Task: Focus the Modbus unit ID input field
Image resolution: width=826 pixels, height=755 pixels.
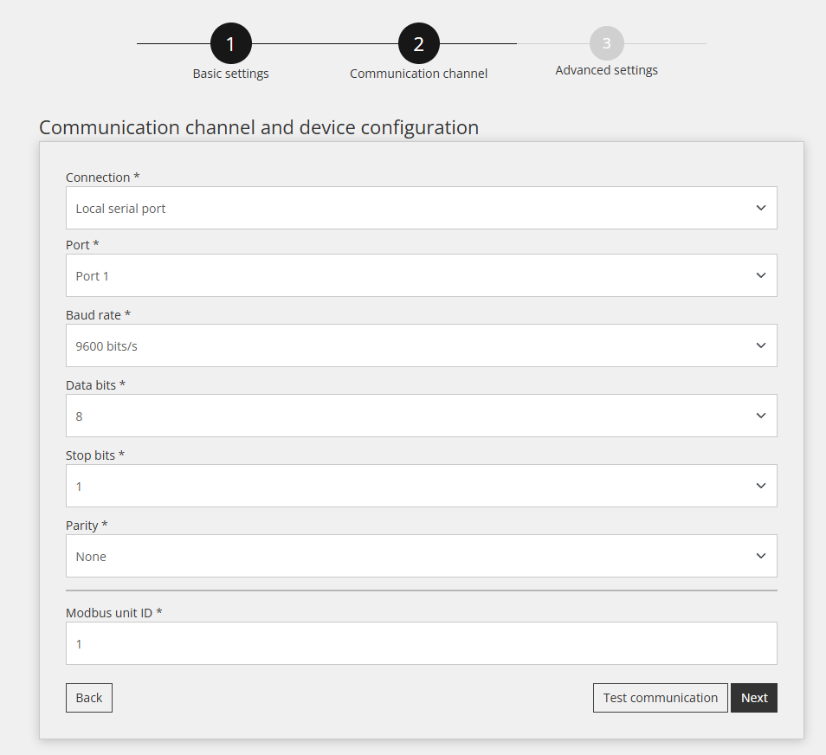Action: click(421, 643)
